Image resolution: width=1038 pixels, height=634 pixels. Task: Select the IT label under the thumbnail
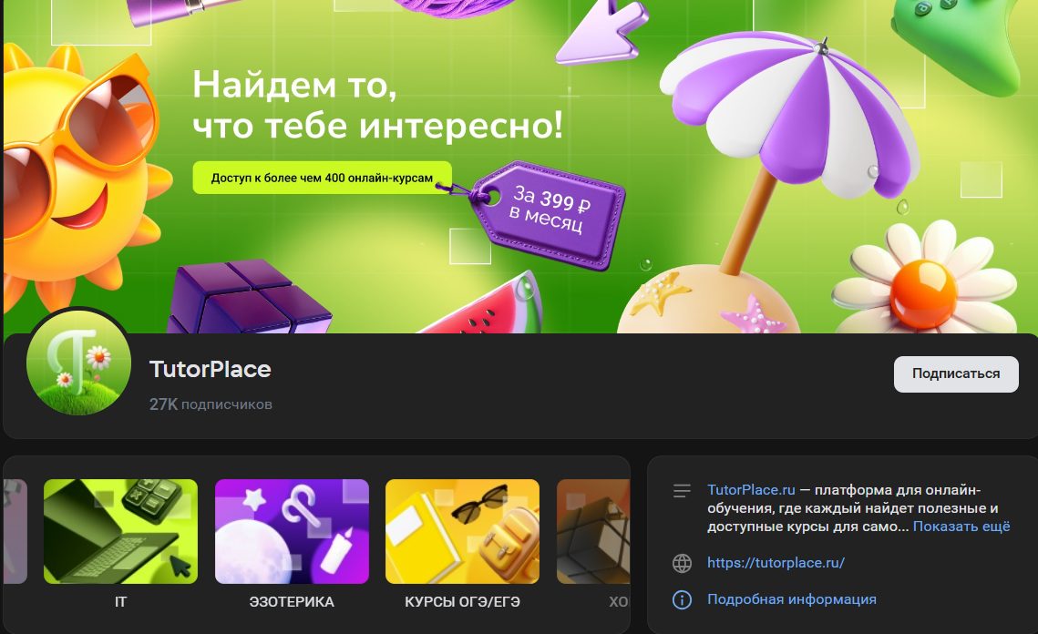coord(120,602)
